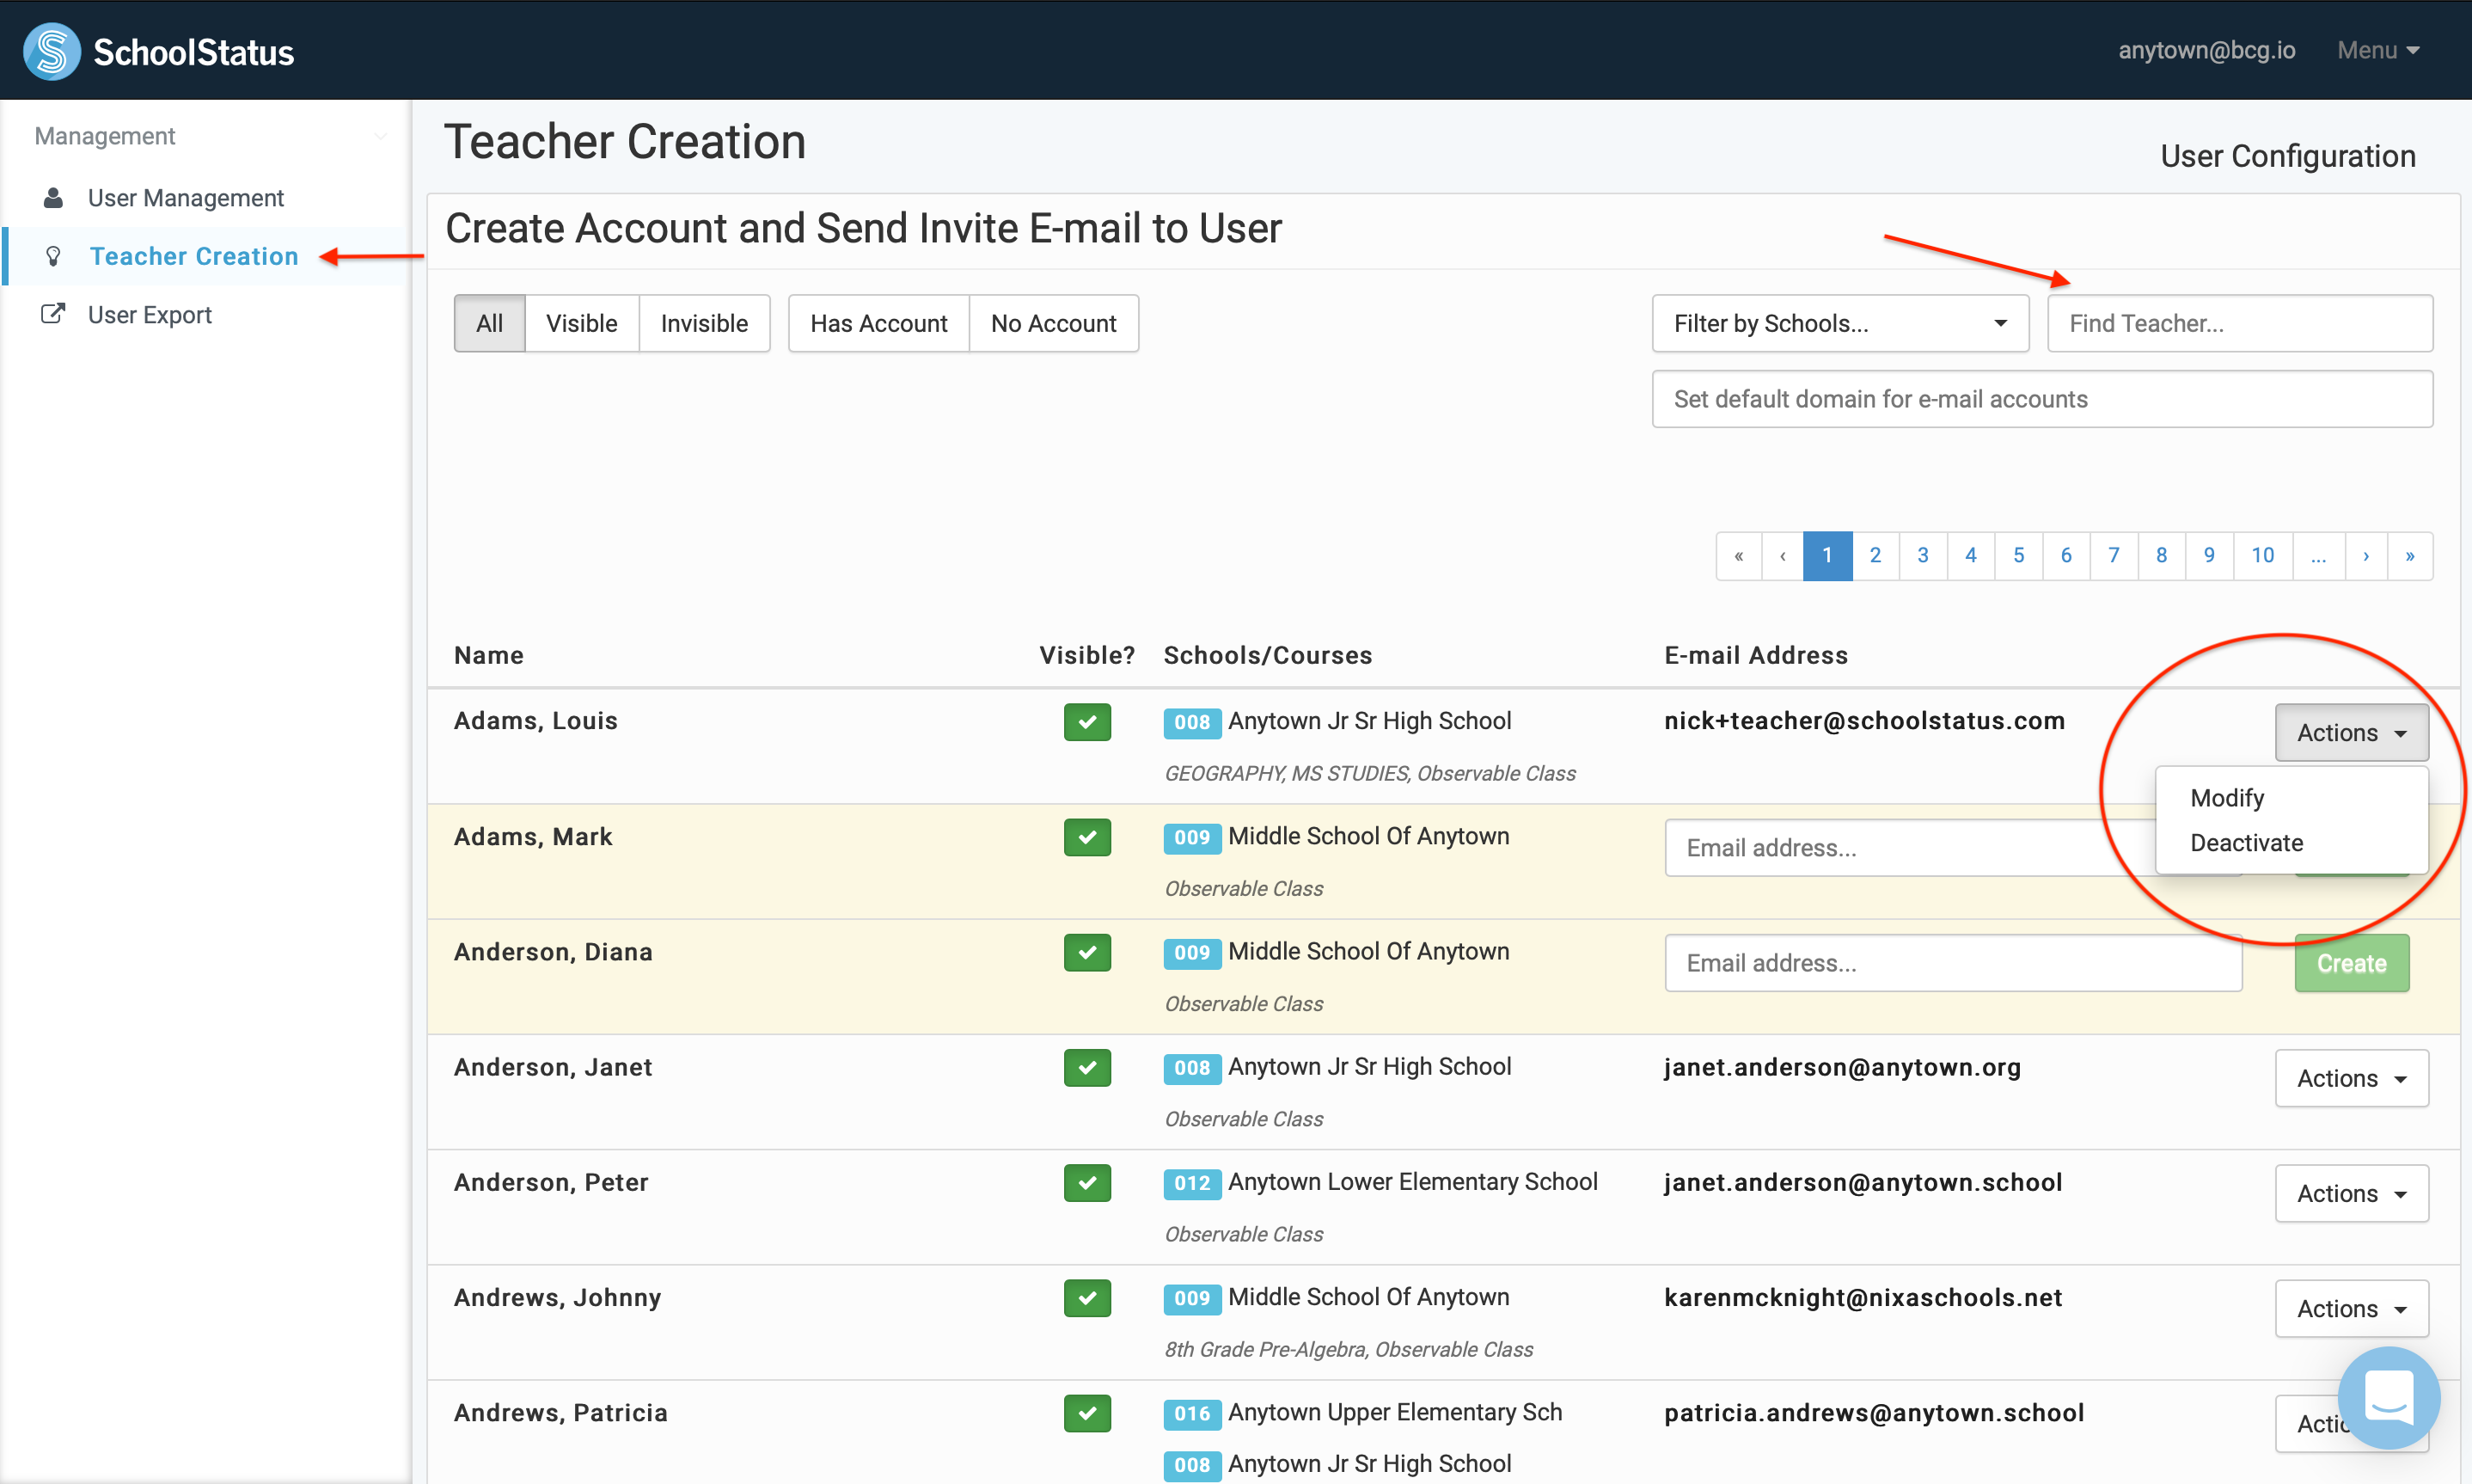
Task: Open User Export in sidebar
Action: [x=150, y=314]
